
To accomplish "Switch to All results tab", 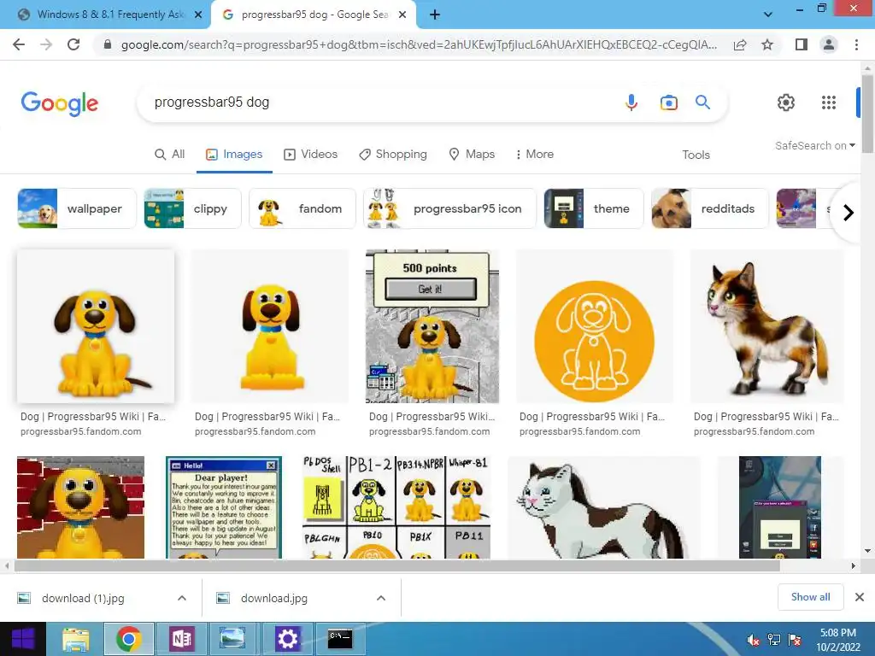I will [x=170, y=155].
